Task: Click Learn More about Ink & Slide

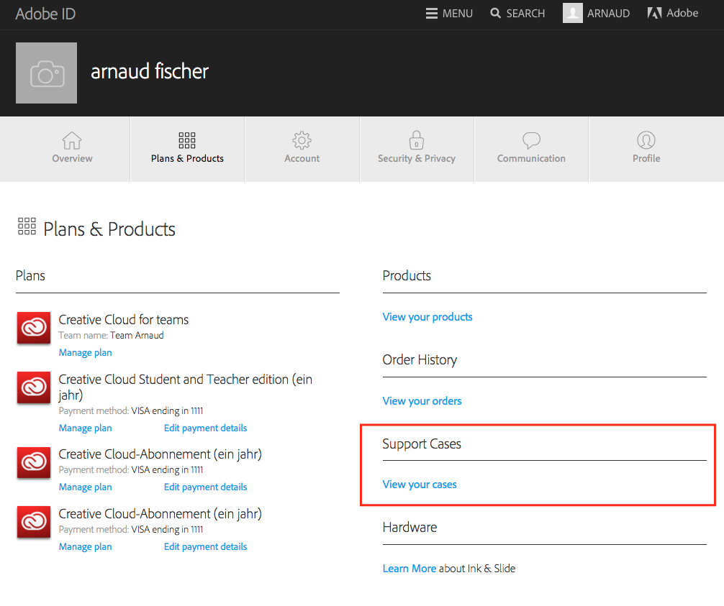Action: (409, 568)
